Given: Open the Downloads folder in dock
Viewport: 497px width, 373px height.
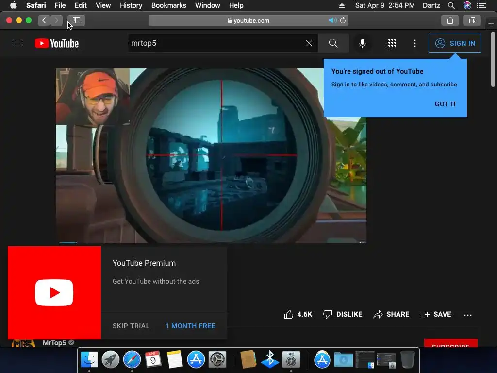Looking at the screenshot, I should tap(344, 360).
